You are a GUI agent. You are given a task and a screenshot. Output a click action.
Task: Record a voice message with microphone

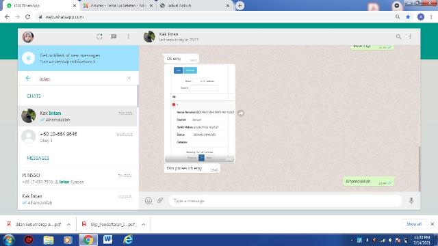pos(411,200)
